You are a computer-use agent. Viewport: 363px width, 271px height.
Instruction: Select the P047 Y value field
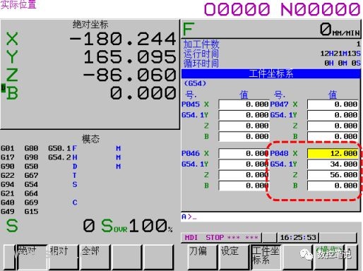(x=333, y=115)
